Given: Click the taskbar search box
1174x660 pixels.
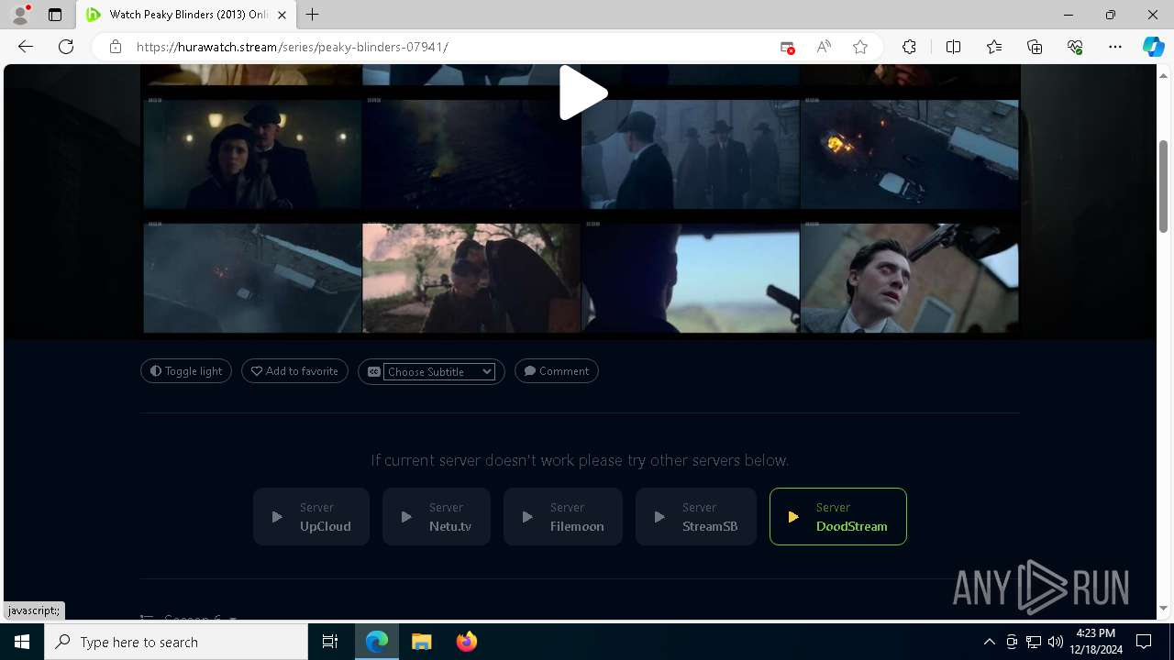Looking at the screenshot, I should [x=176, y=642].
